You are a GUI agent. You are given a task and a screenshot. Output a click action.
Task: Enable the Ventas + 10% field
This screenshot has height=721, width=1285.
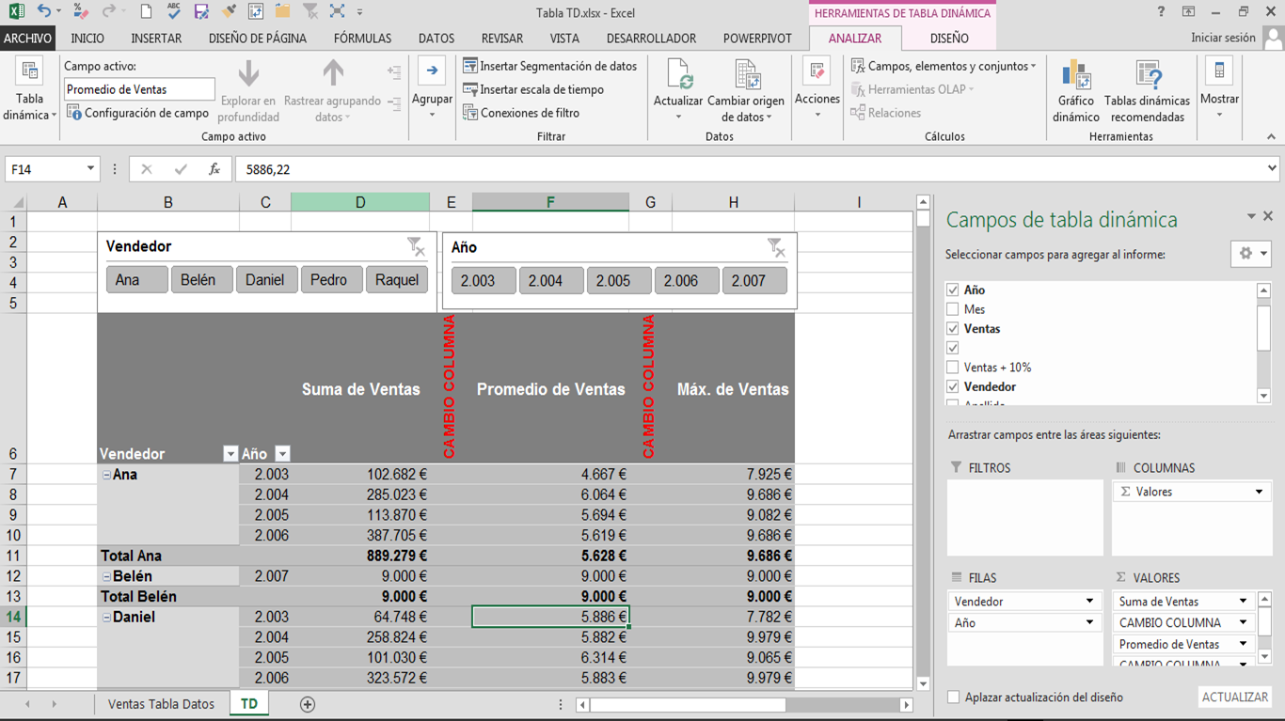click(x=953, y=368)
